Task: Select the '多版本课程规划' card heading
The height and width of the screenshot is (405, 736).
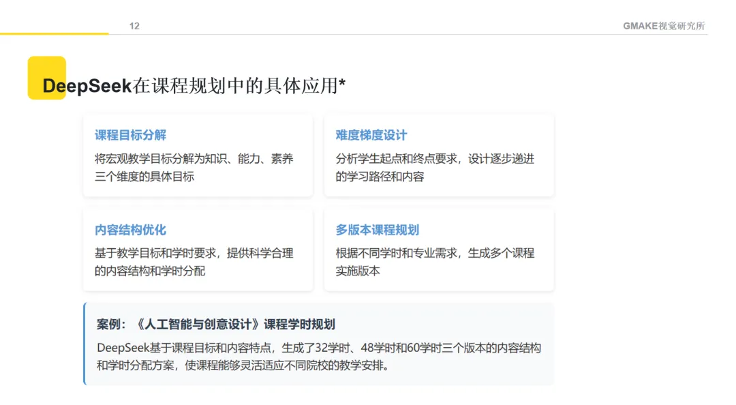Action: (378, 230)
